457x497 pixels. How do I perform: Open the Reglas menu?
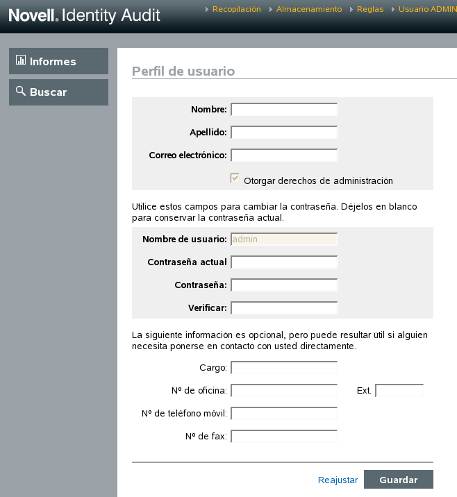(369, 9)
